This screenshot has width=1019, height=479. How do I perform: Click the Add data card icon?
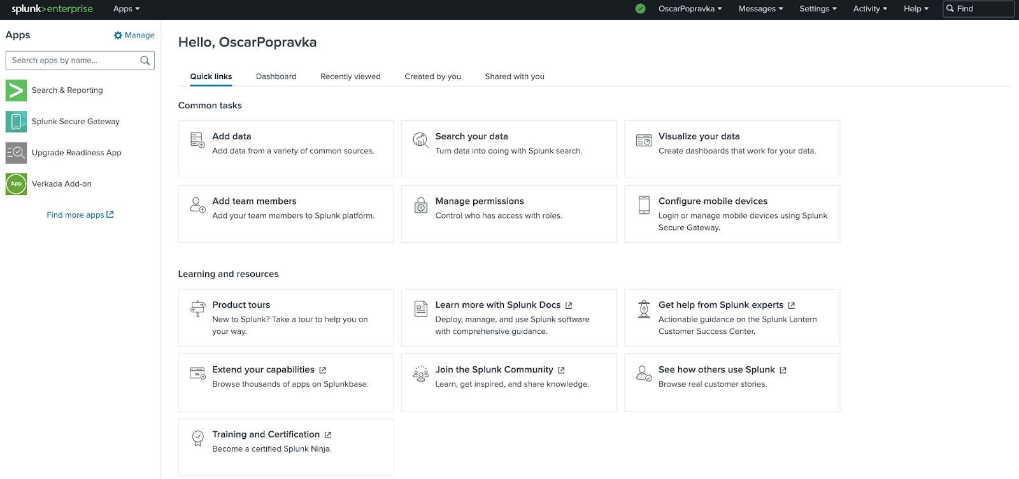pyautogui.click(x=197, y=140)
